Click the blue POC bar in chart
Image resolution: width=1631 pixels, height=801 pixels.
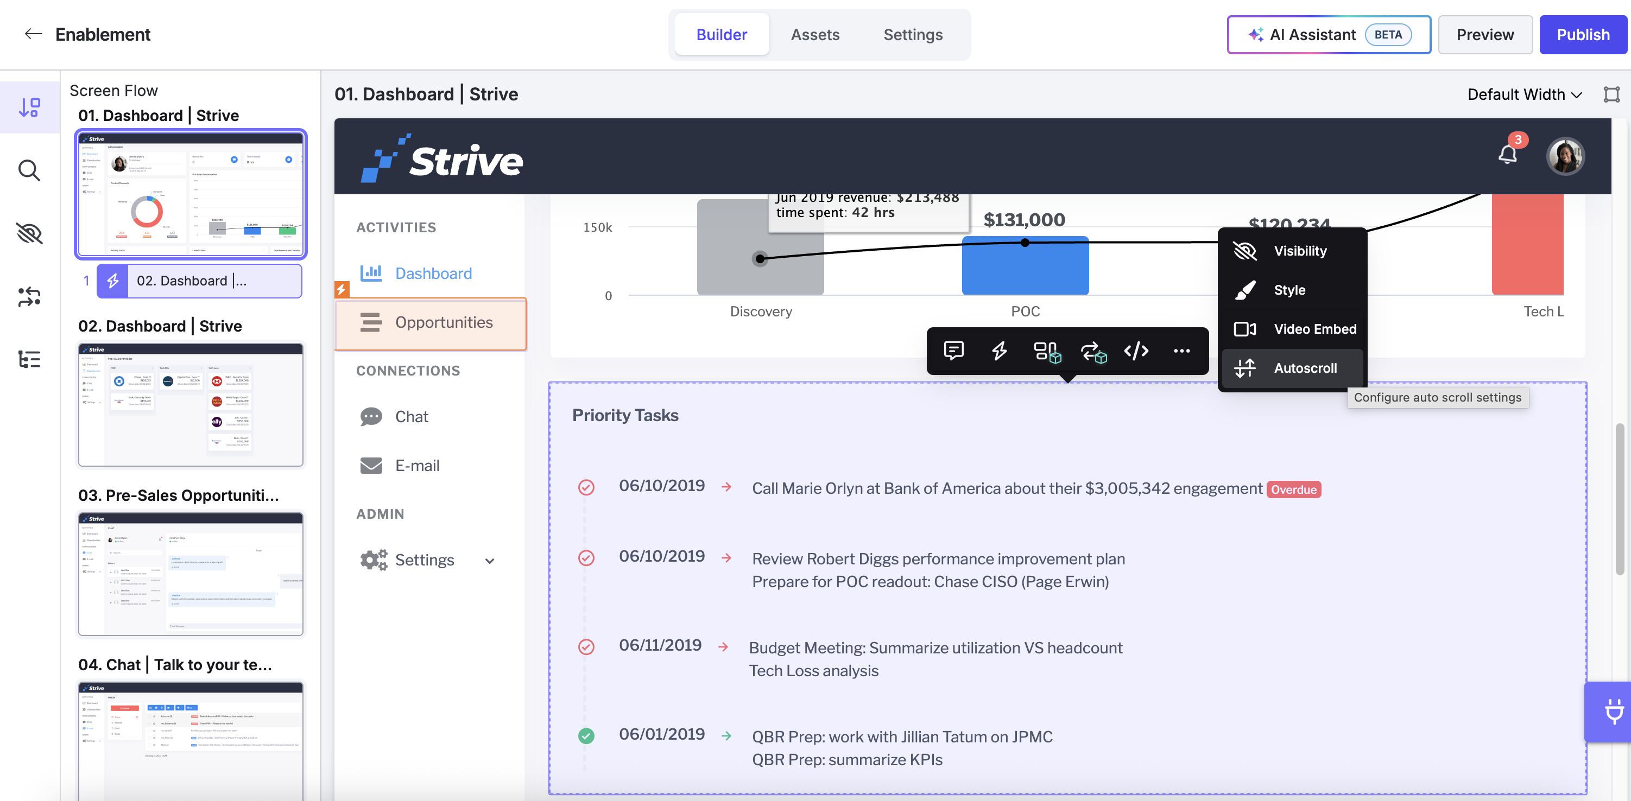click(x=1025, y=266)
